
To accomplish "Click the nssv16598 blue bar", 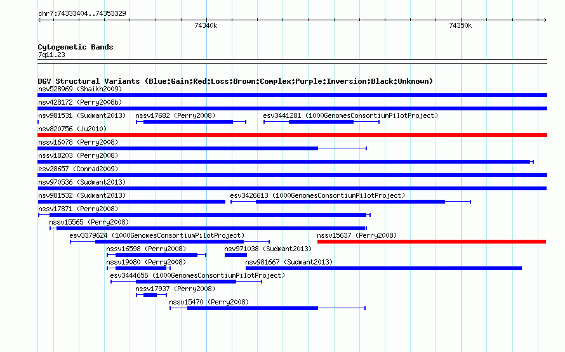I will point(156,255).
